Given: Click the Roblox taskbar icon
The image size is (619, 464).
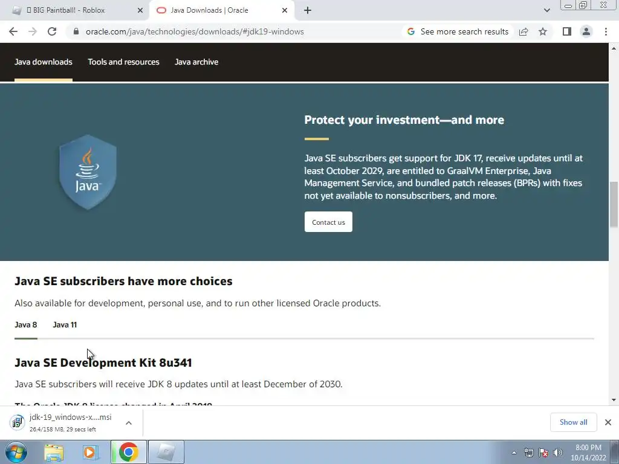Looking at the screenshot, I should click(166, 452).
